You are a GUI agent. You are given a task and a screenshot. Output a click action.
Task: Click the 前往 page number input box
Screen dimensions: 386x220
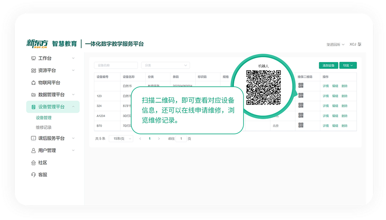[181, 139]
